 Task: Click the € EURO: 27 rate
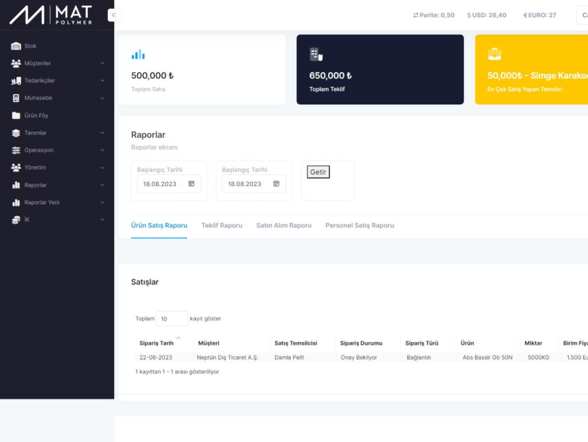point(540,15)
